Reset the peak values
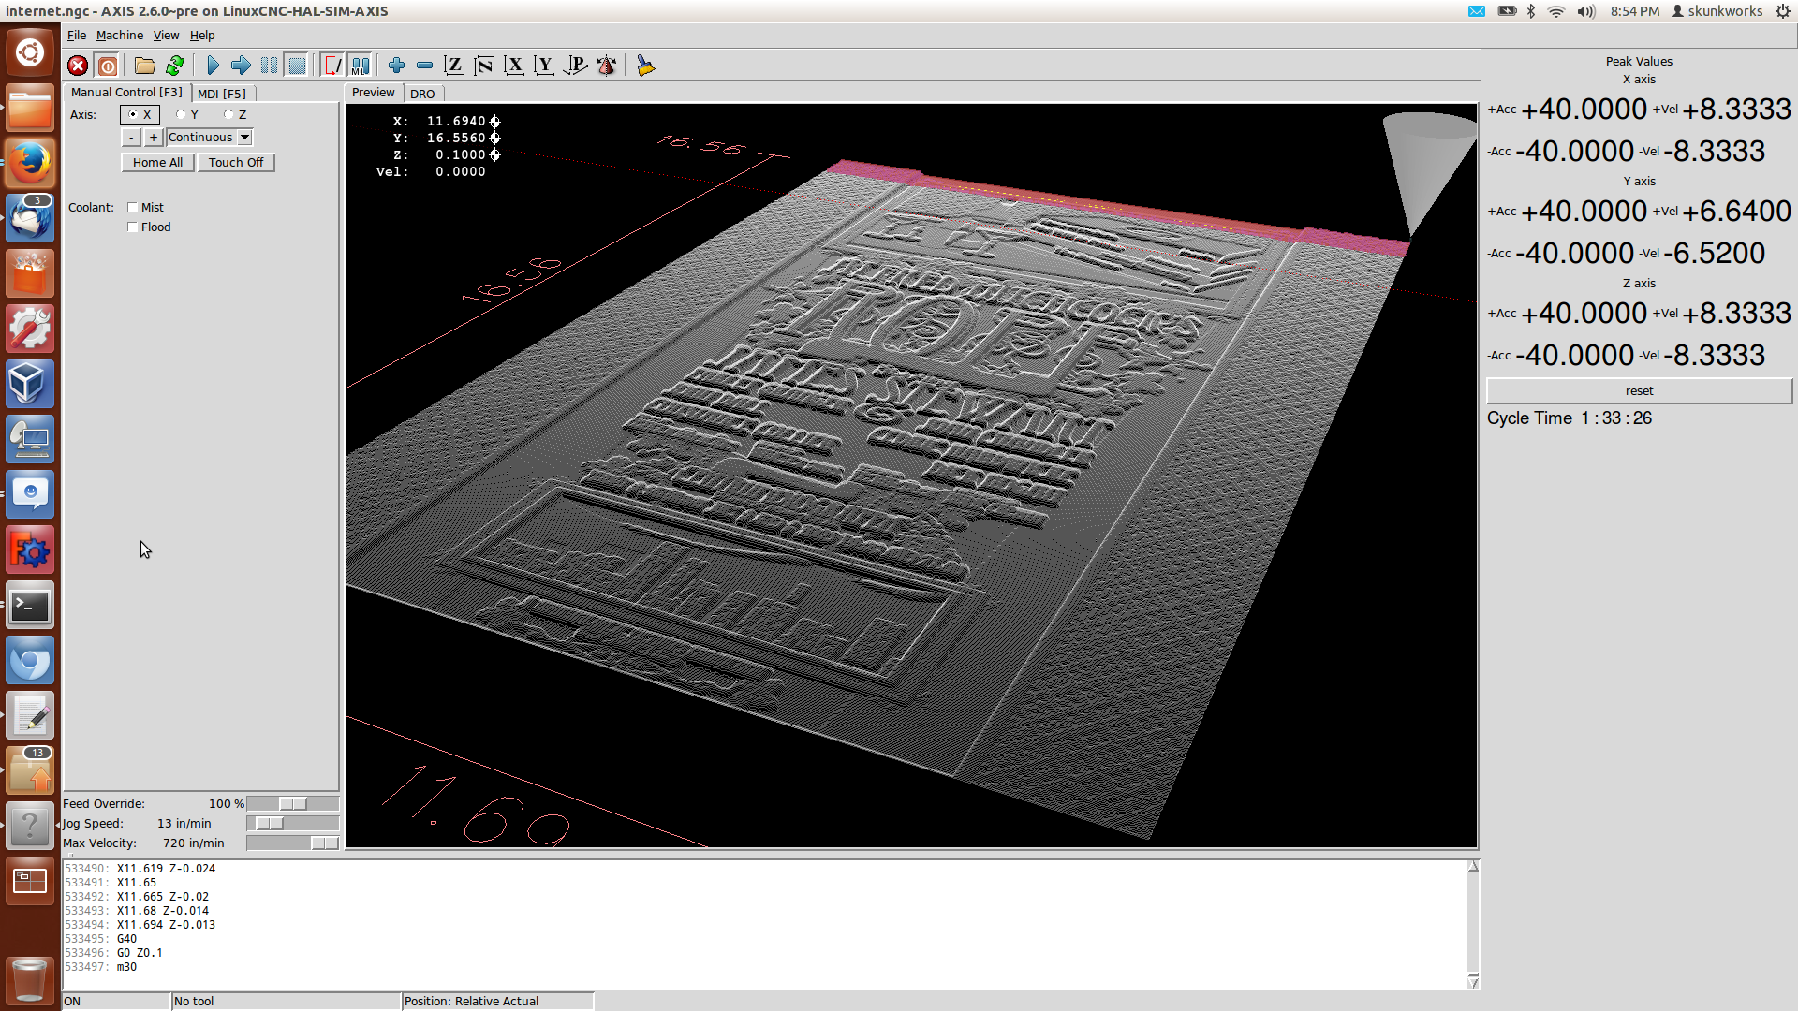Screen dimensions: 1798x1011 pos(1639,390)
